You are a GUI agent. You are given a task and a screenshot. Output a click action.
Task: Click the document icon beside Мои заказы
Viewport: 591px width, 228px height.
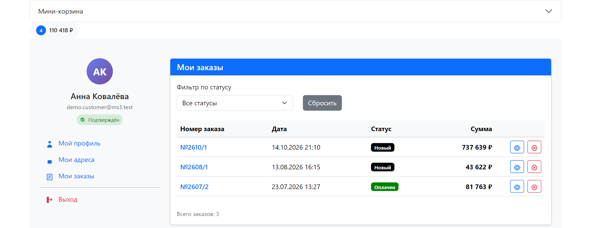(x=50, y=177)
